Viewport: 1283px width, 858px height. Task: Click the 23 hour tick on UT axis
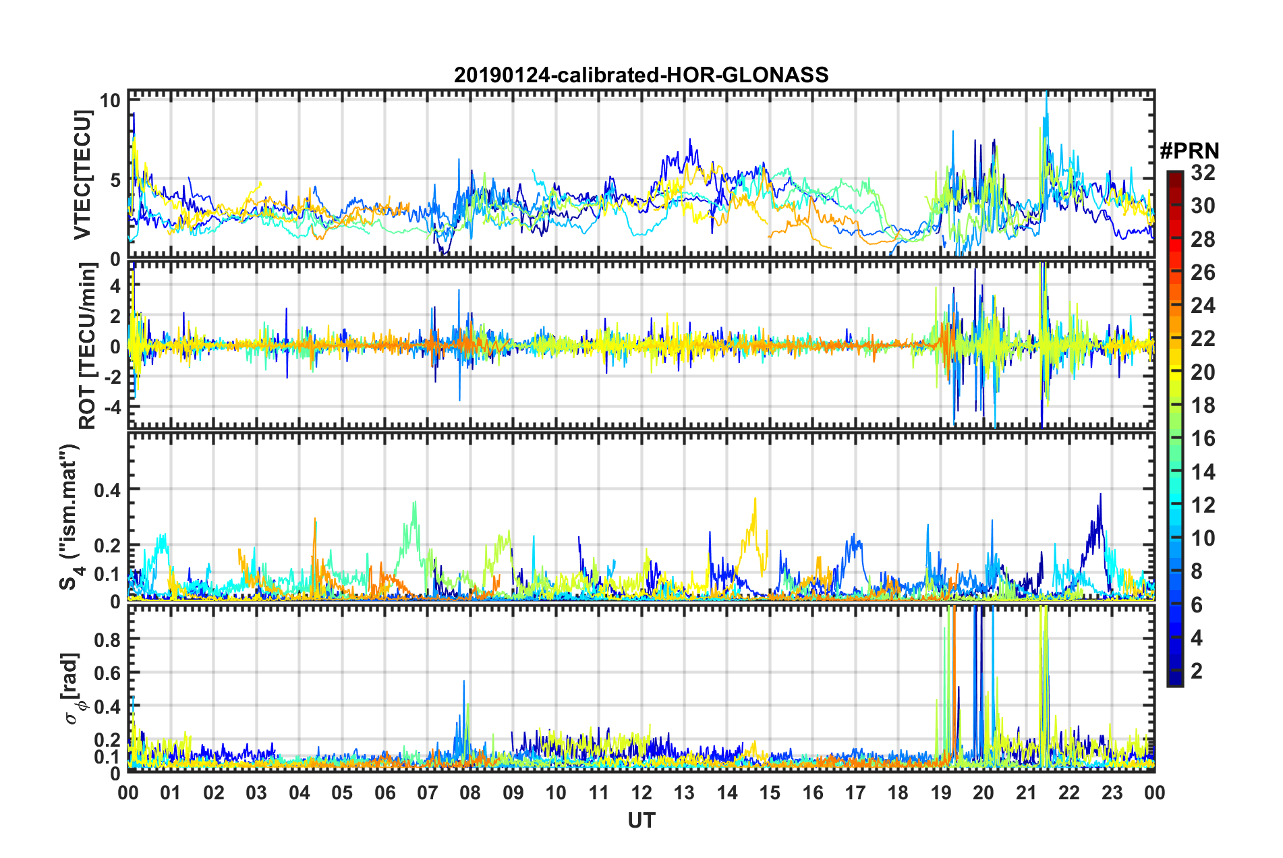coord(1112,793)
